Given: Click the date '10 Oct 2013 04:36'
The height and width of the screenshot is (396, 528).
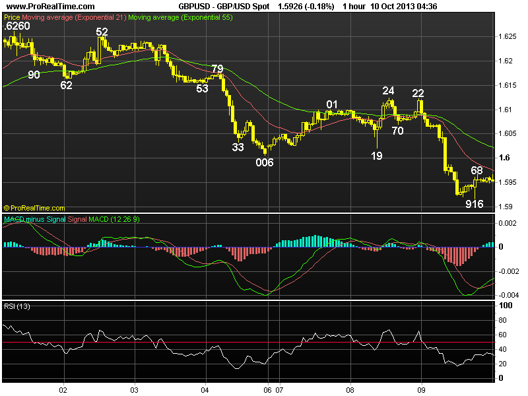Looking at the screenshot, I should point(403,7).
